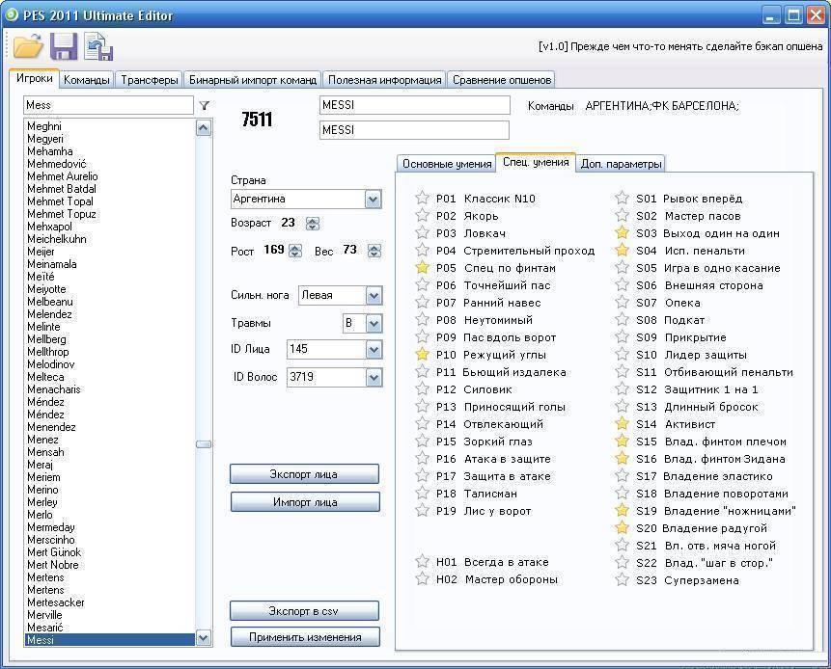Disable star for S15 Влад. финтом плечом
Image resolution: width=831 pixels, height=669 pixels.
click(x=622, y=442)
